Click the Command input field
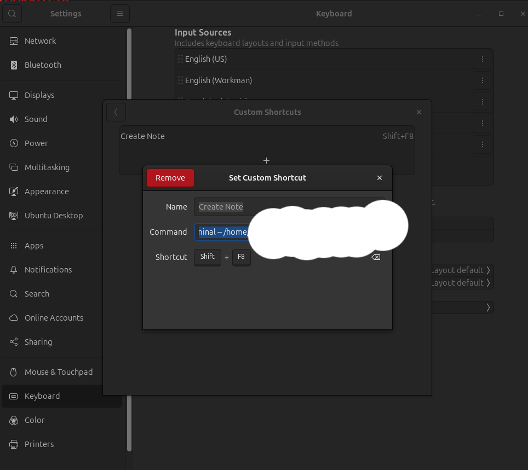Viewport: 528px width, 470px height. (x=290, y=232)
